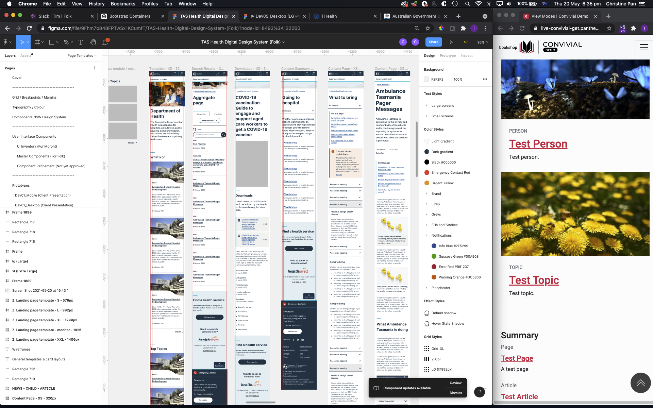The width and height of the screenshot is (653, 408).
Task: Collapse the Notifications color styles group
Action: tap(427, 235)
